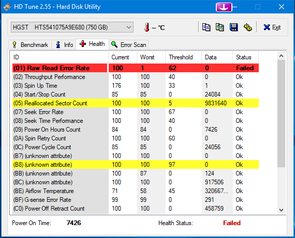The image size is (295, 238).
Task: Copy info to clipboard icon
Action: tap(206, 27)
